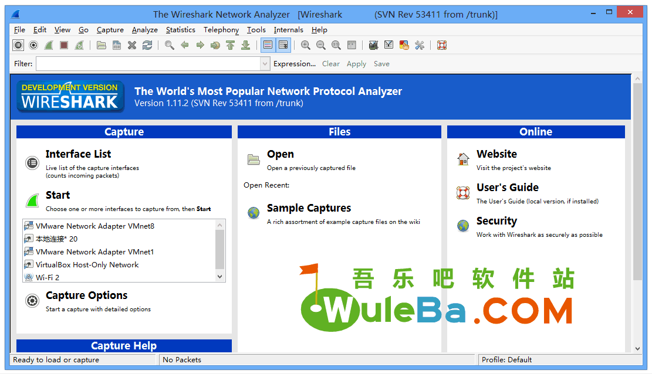Image resolution: width=652 pixels, height=374 pixels.
Task: Open help via toolbar lifebuoy icon
Action: click(441, 45)
